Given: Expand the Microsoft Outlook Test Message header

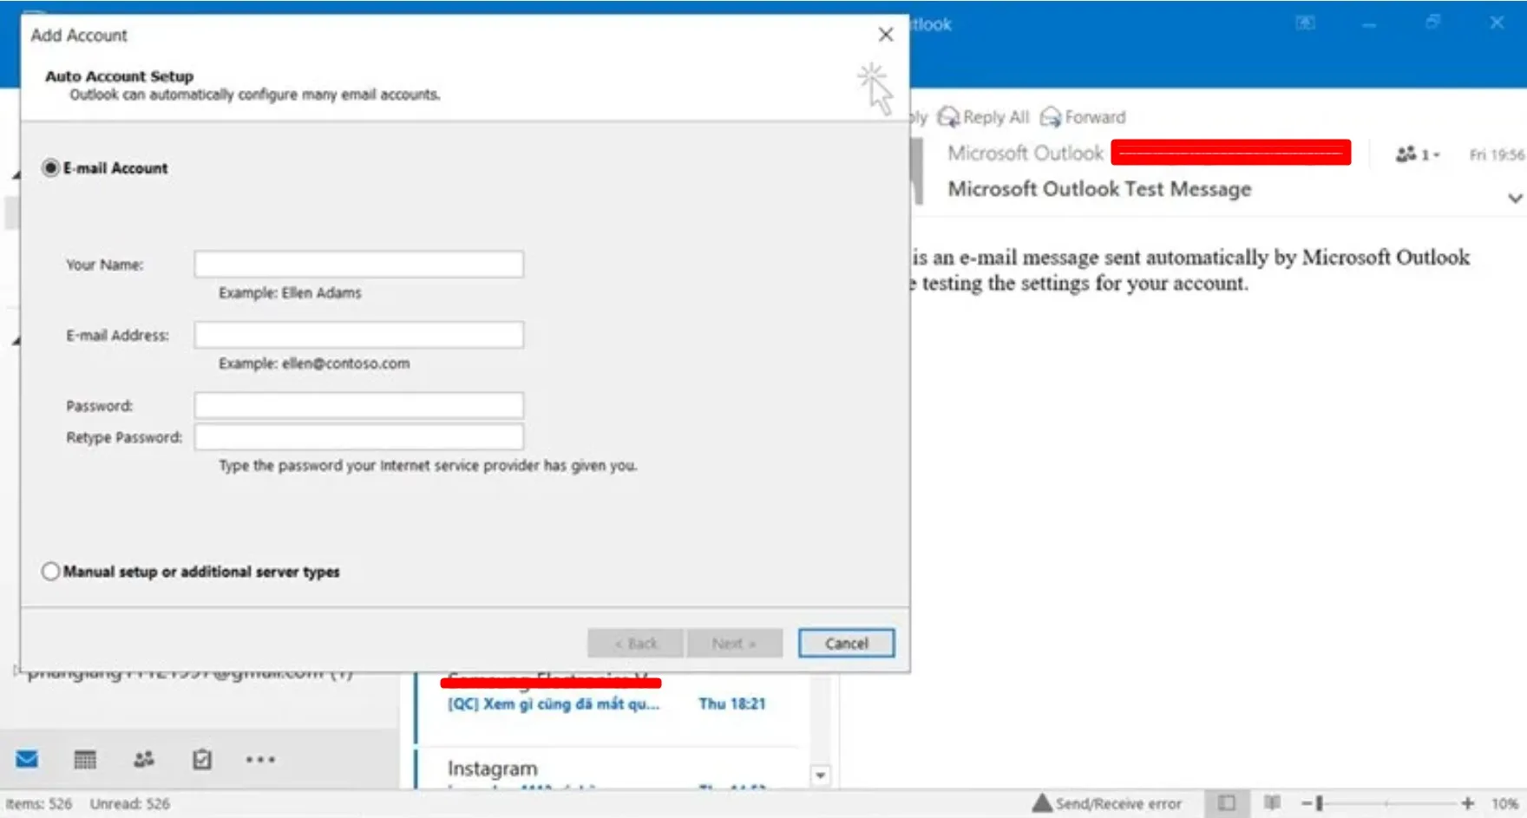Looking at the screenshot, I should pyautogui.click(x=1098, y=189).
